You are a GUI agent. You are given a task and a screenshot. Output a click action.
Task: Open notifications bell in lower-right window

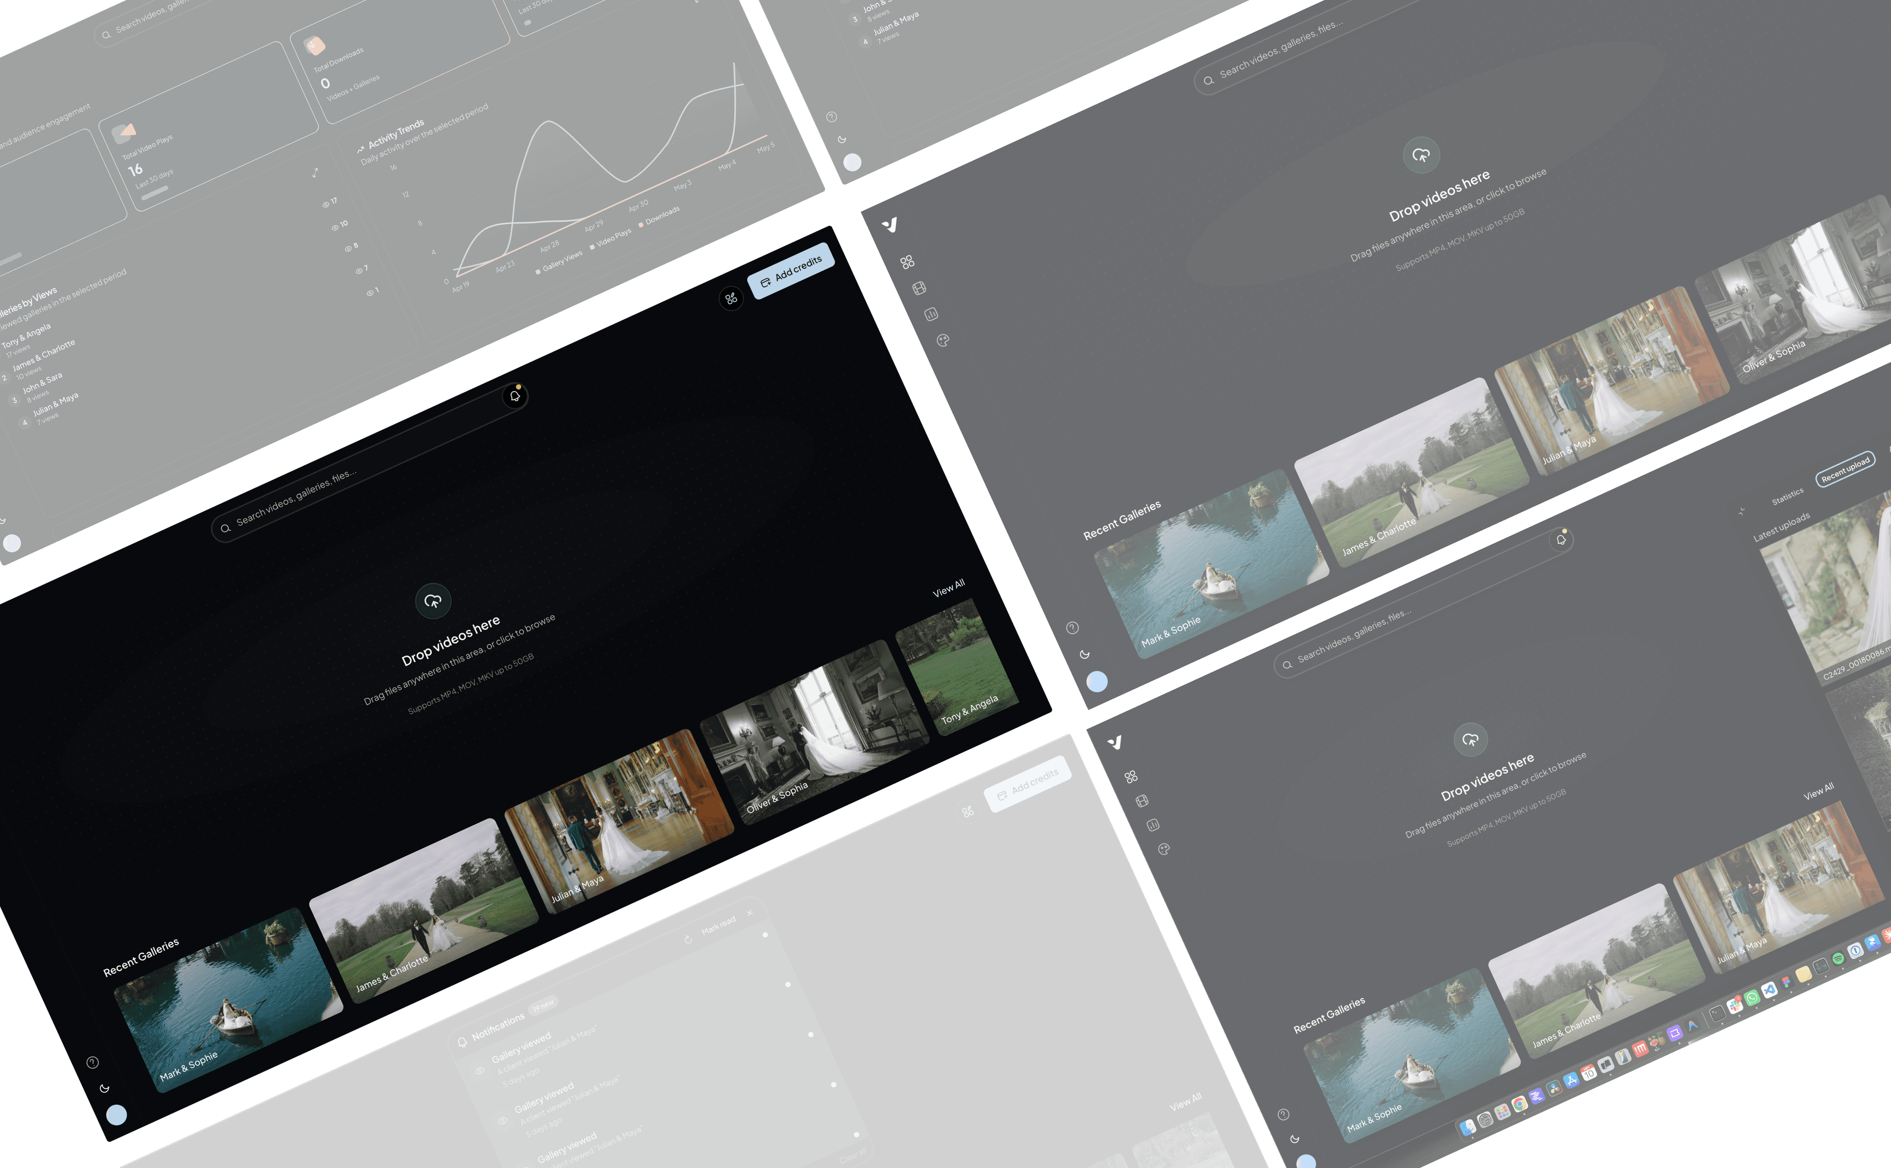coord(1561,540)
